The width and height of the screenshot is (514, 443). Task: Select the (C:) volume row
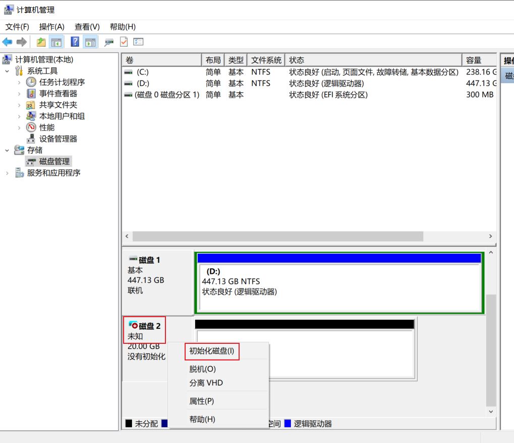point(142,72)
